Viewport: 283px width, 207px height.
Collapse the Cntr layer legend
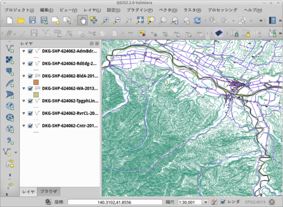coord(24,126)
